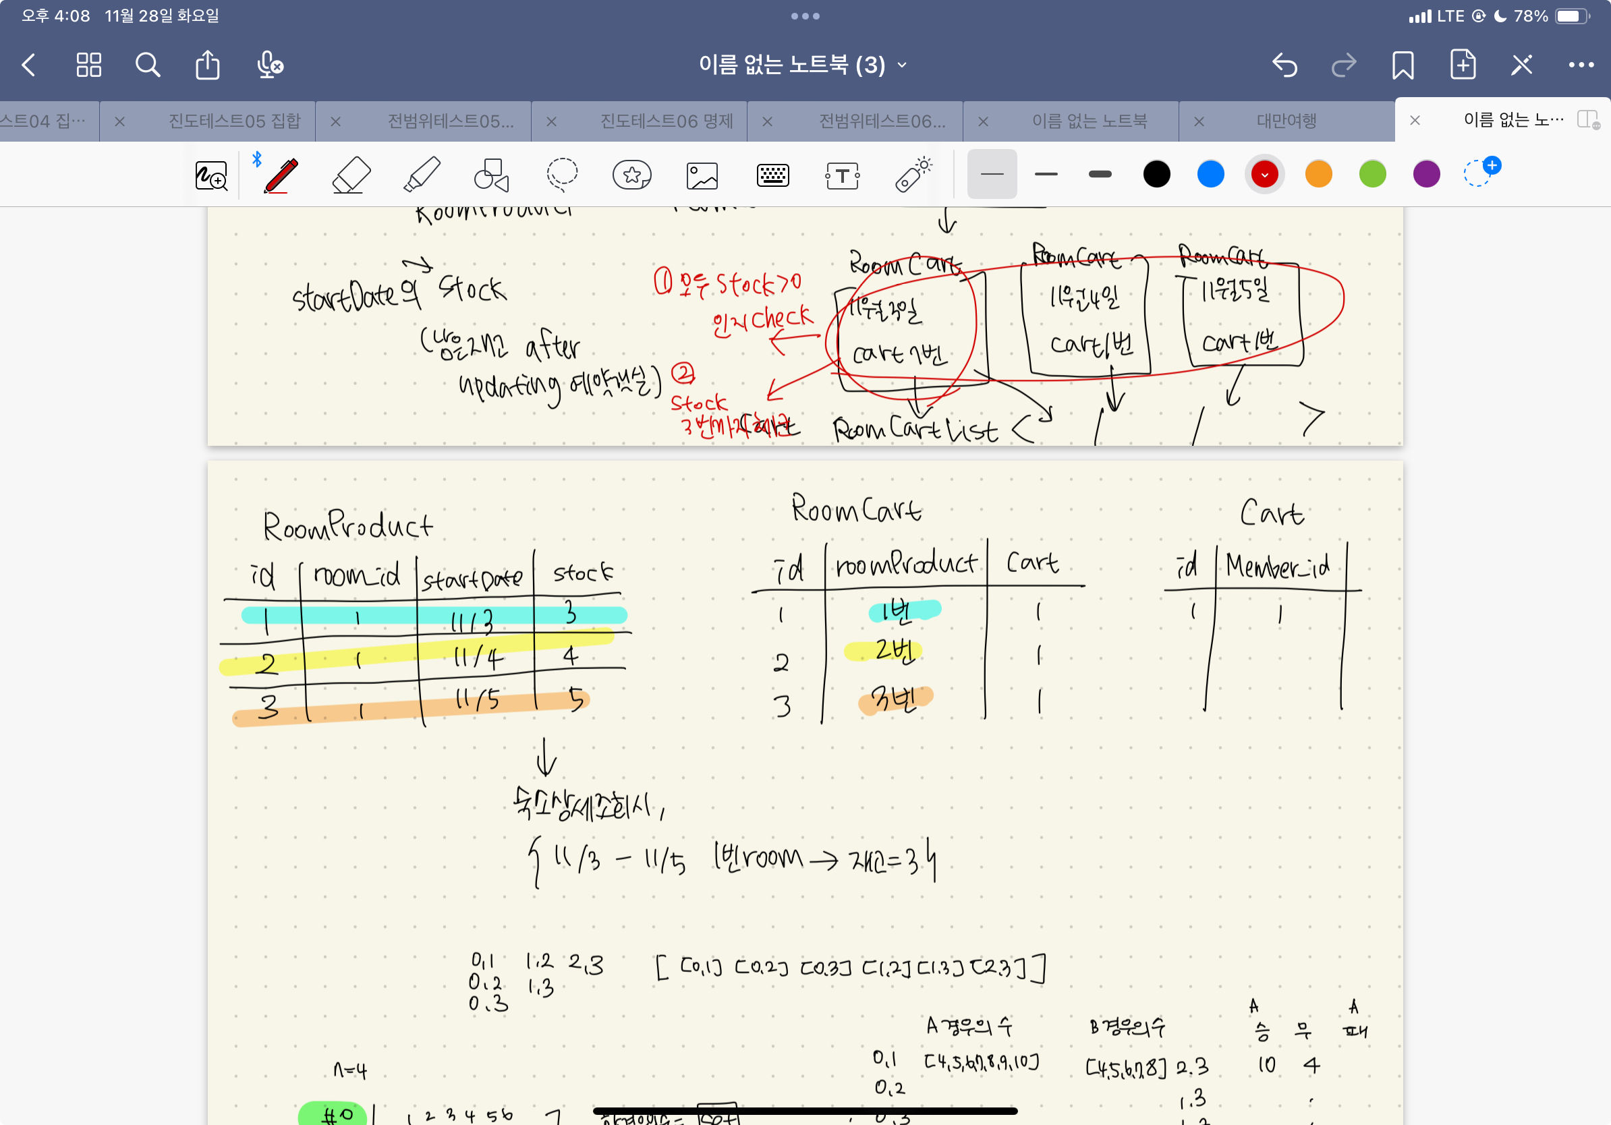Switch to the 전범위테스트06 tab
The width and height of the screenshot is (1611, 1125).
pyautogui.click(x=882, y=121)
